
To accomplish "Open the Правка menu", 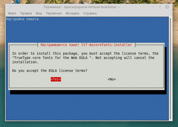I will (26, 13).
